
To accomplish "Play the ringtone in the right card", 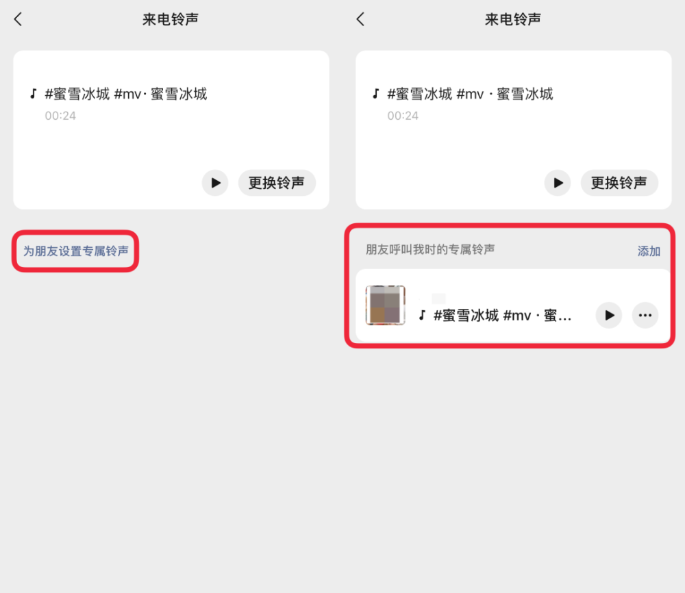I will 558,183.
